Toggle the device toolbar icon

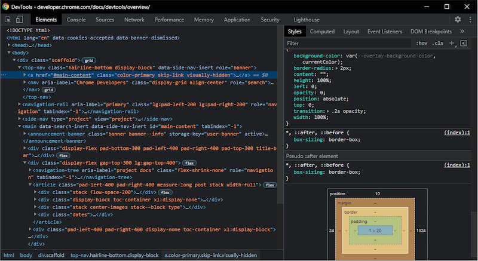pos(20,20)
